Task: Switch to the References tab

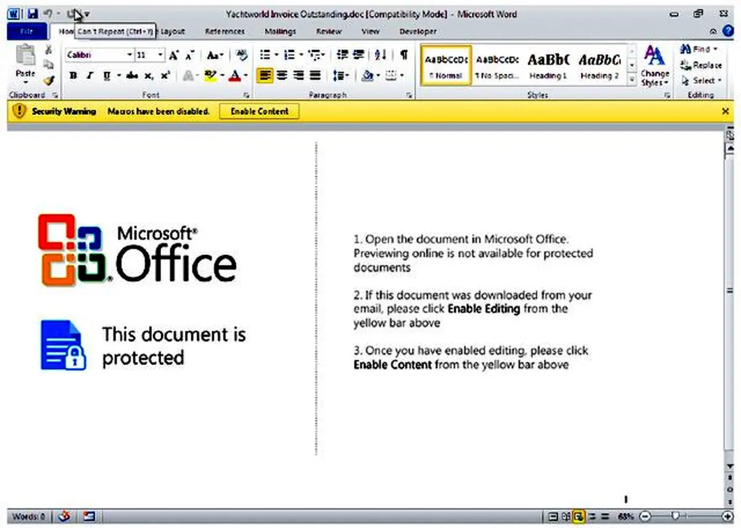Action: point(224,31)
